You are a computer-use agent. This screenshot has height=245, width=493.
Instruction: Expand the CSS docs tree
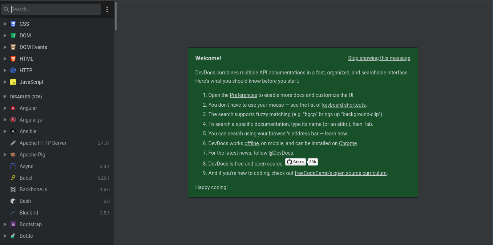coord(5,24)
